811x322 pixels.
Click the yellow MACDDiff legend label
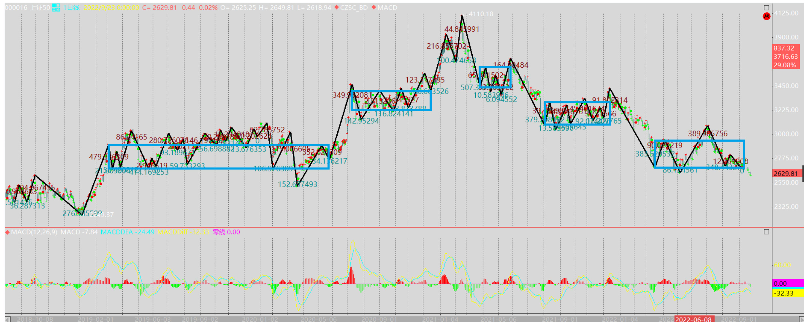pos(174,232)
